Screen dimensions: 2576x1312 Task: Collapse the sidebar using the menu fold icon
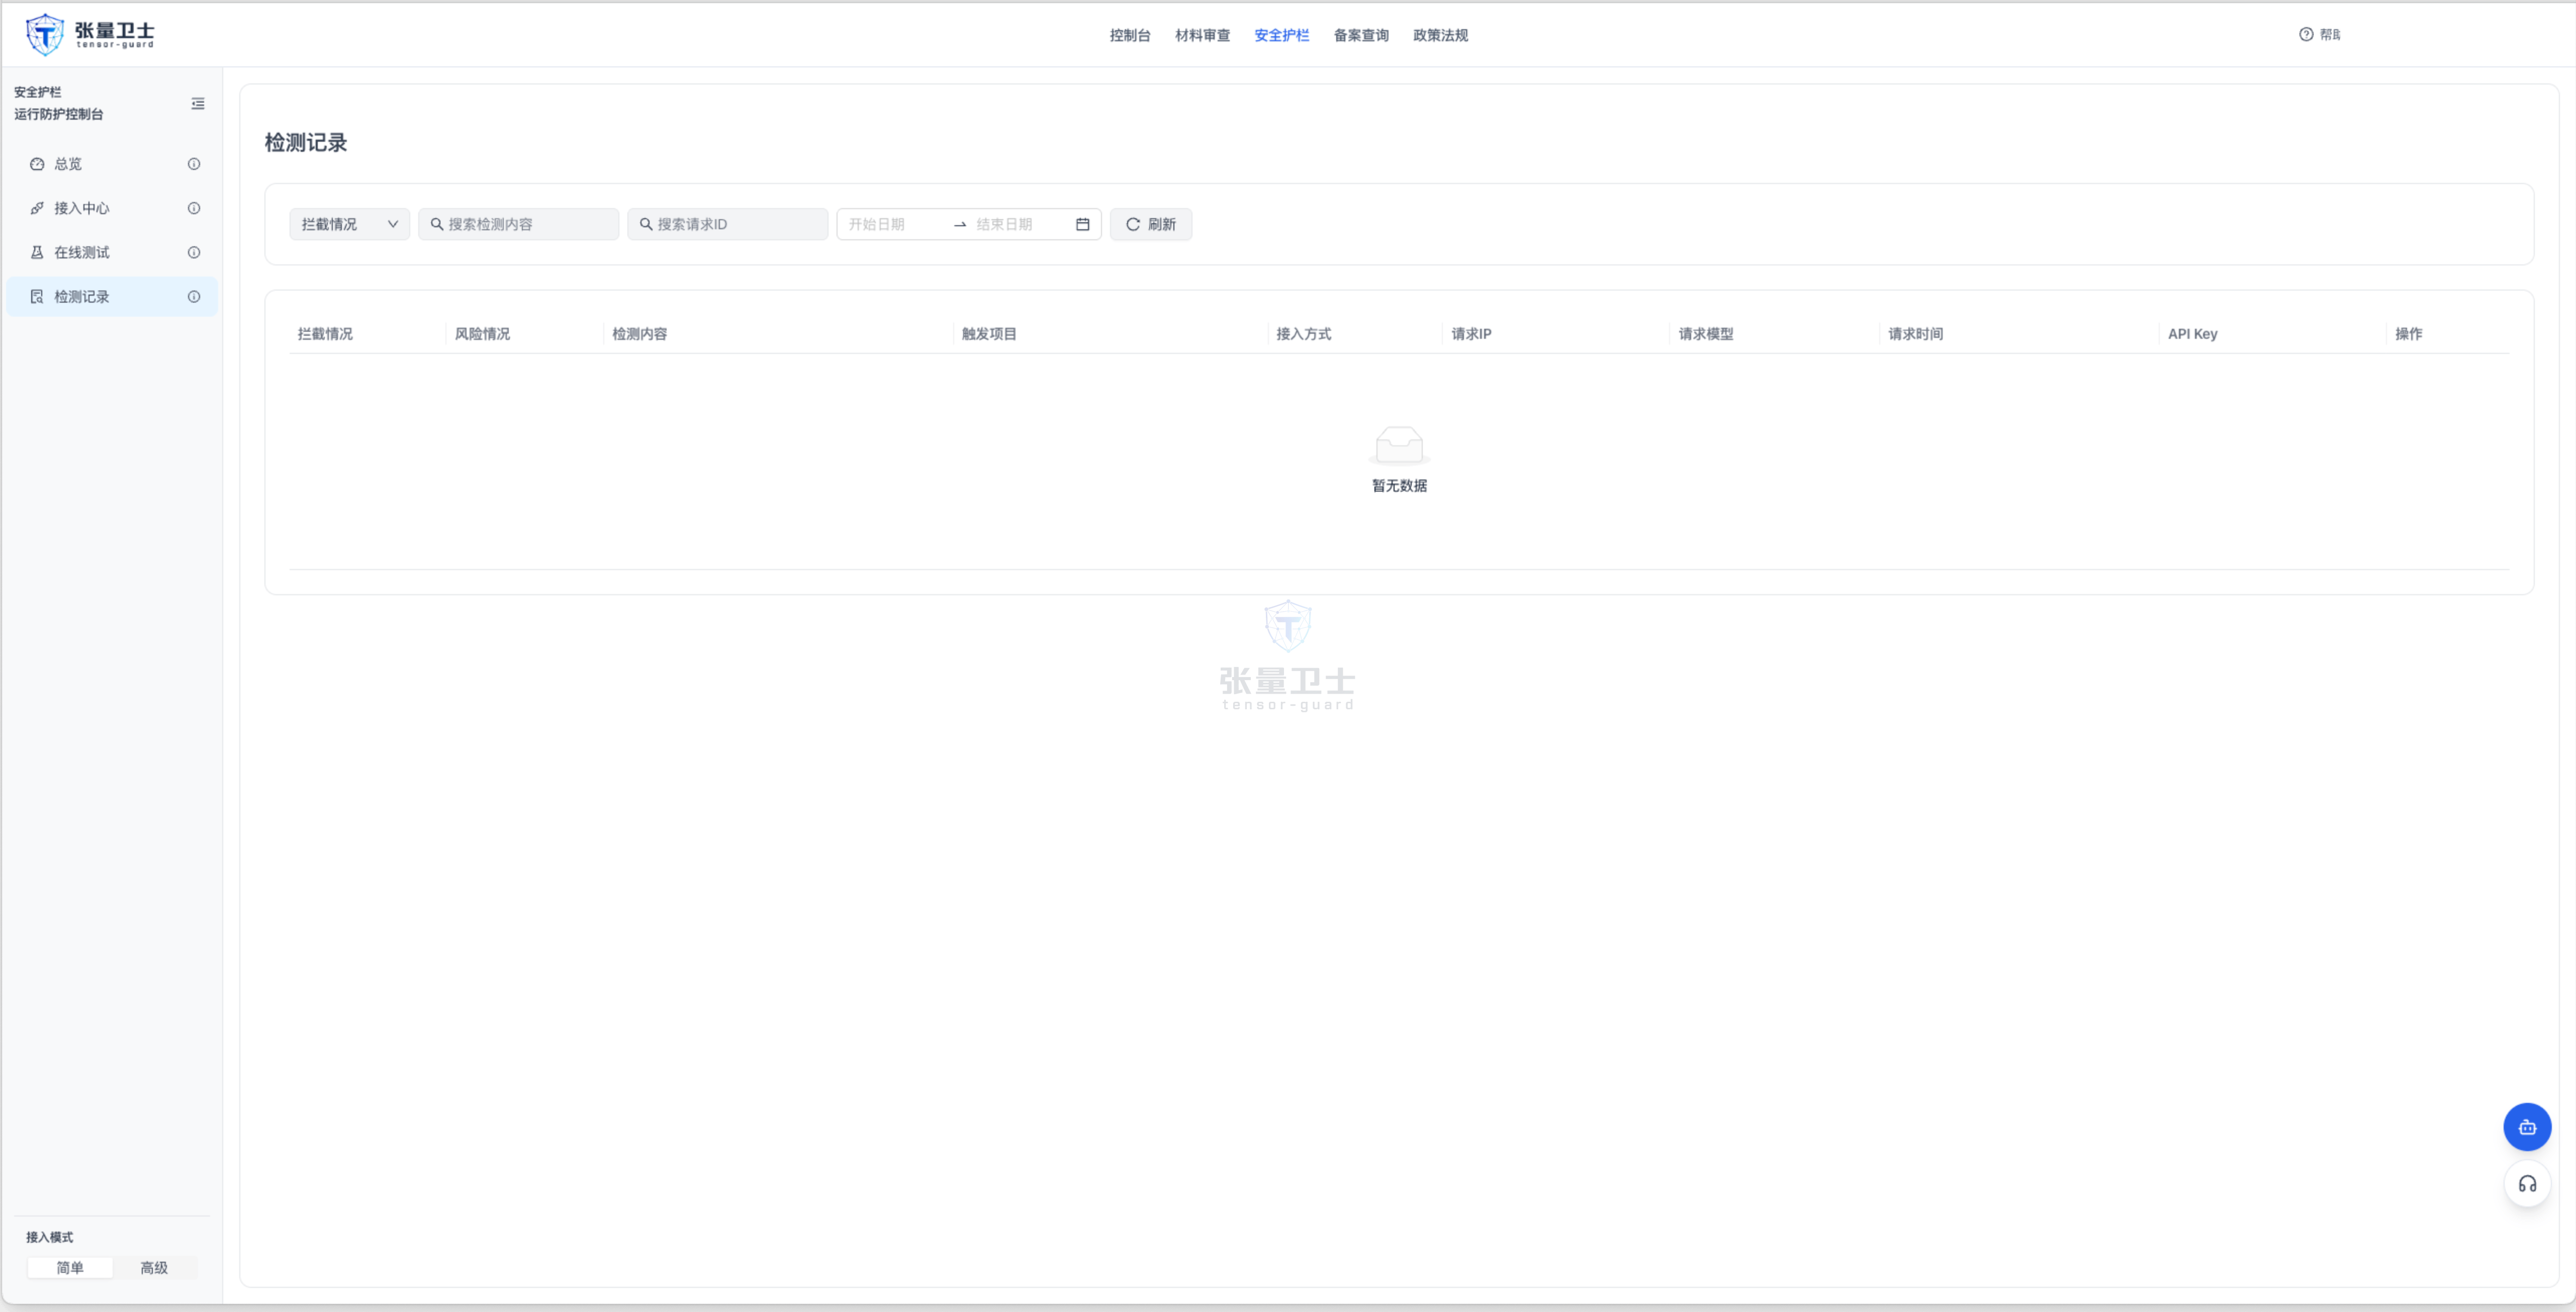point(198,103)
